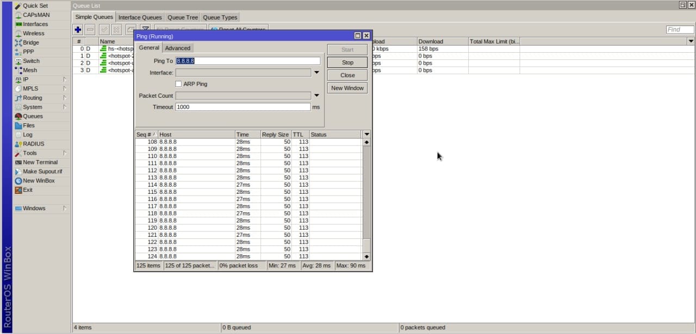Open the Packet Count dropdown arrow
This screenshot has width=696, height=334.
click(316, 96)
